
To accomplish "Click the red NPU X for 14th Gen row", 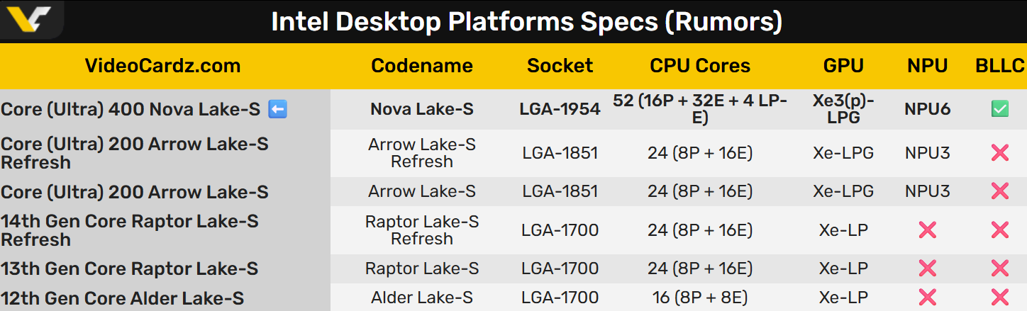I will (927, 230).
